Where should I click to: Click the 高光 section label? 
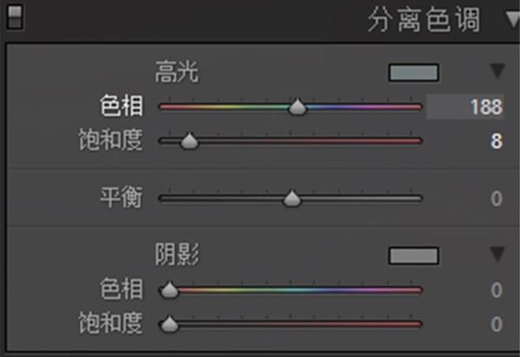click(x=177, y=72)
